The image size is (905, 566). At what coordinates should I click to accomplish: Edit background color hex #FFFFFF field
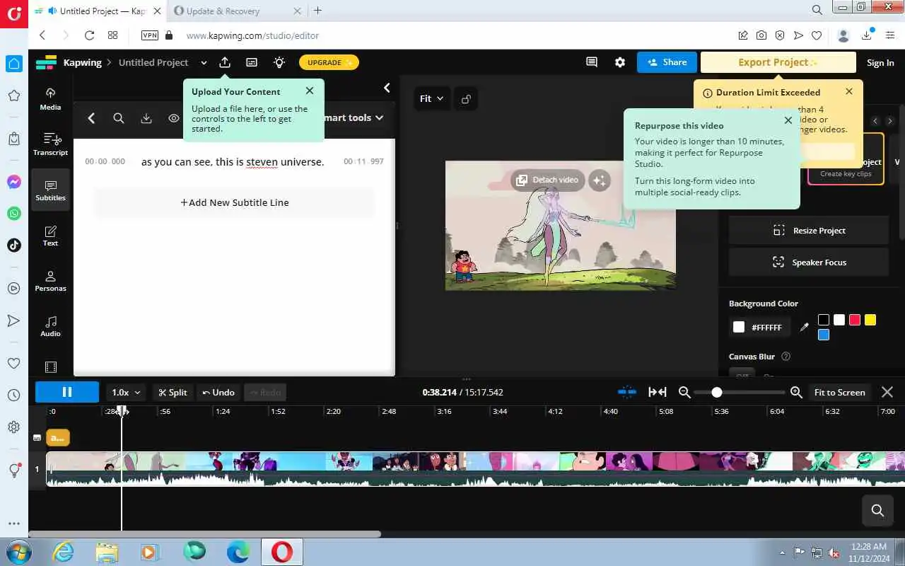coord(760,328)
